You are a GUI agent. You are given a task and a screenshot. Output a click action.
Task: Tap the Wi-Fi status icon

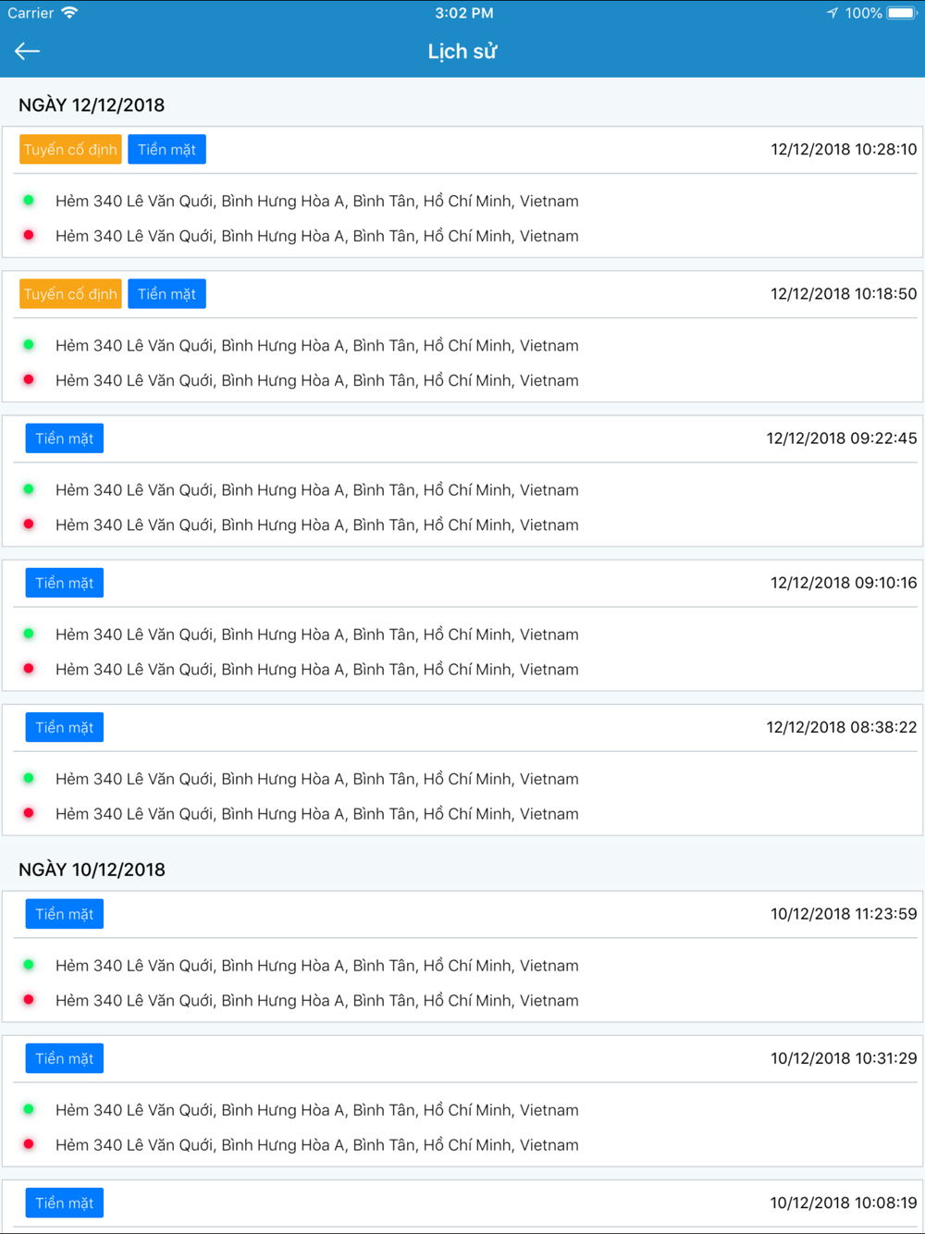tap(69, 13)
